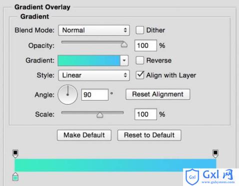Click the Reset to Default button
This screenshot has height=186, width=239.
point(149,135)
